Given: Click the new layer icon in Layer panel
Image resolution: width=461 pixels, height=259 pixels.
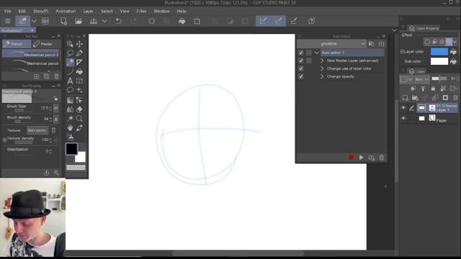Looking at the screenshot, I should click(405, 98).
